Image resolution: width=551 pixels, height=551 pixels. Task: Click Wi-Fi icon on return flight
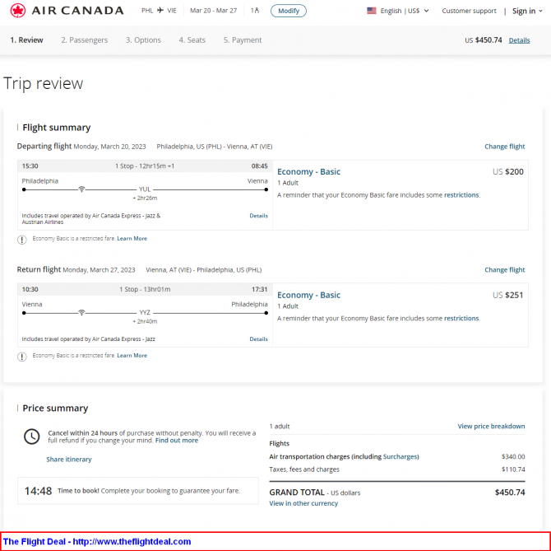pos(81,313)
